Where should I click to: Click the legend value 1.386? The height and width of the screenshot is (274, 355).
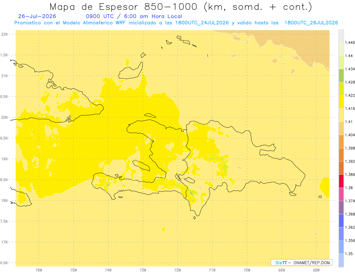pos(350,174)
